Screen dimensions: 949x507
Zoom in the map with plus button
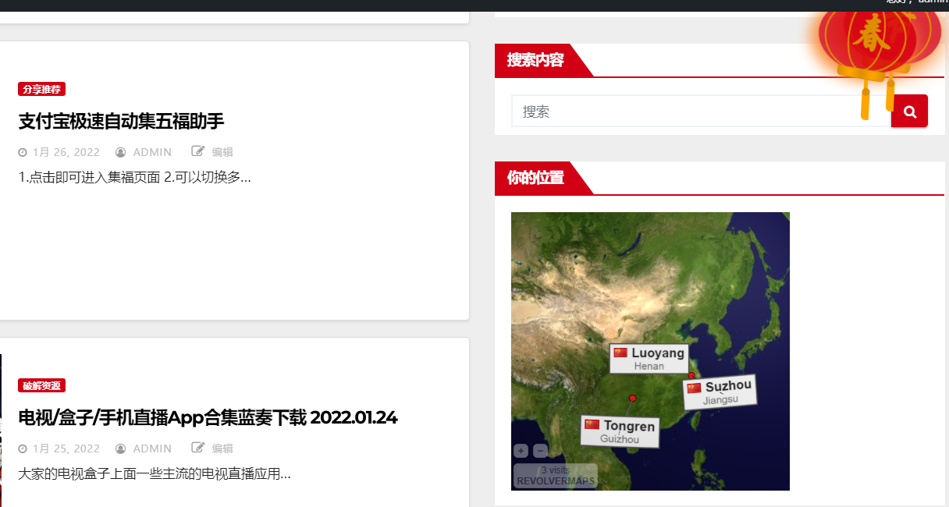coord(521,451)
